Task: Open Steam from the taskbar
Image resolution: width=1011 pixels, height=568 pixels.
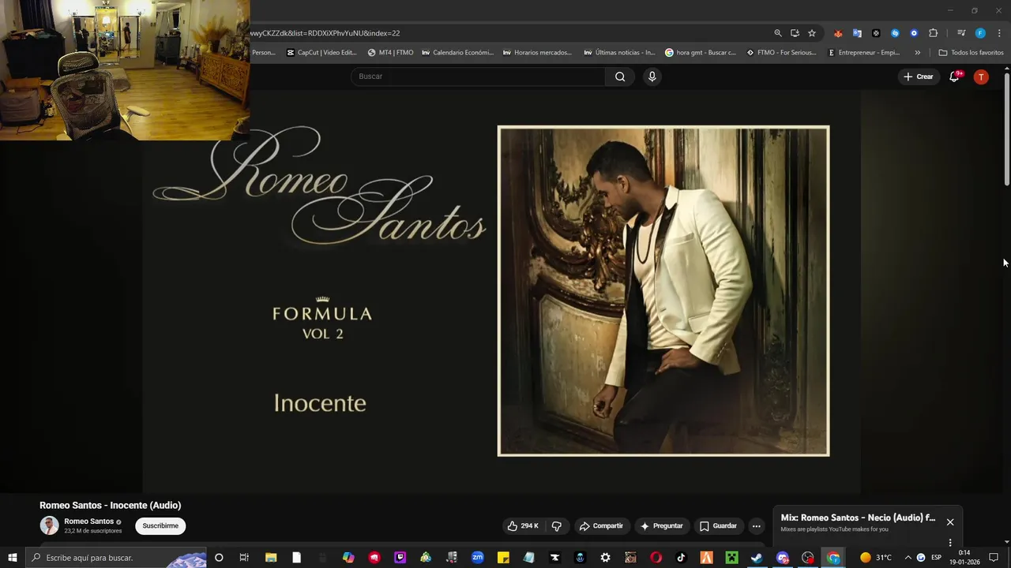Action: (757, 558)
